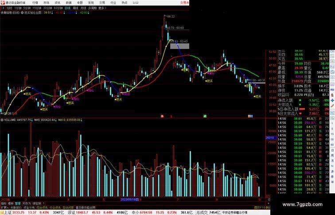Switch to 30分钟 chart period
Image resolution: width=335 pixels, height=215 pixels.
(47, 8)
